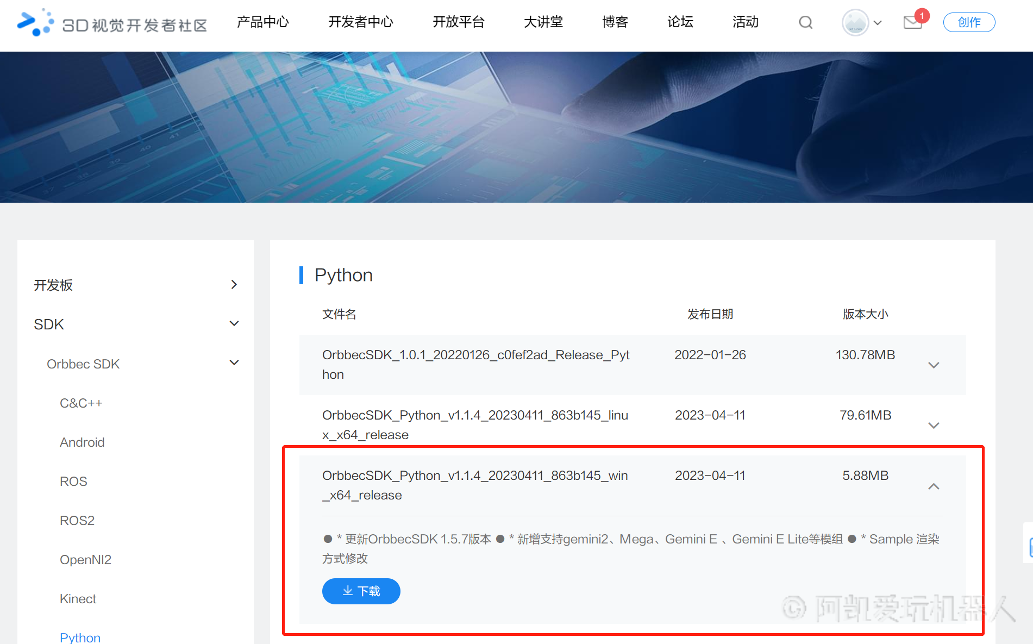This screenshot has height=644, width=1033.
Task: Open the 论坛 navigation item
Action: click(680, 22)
